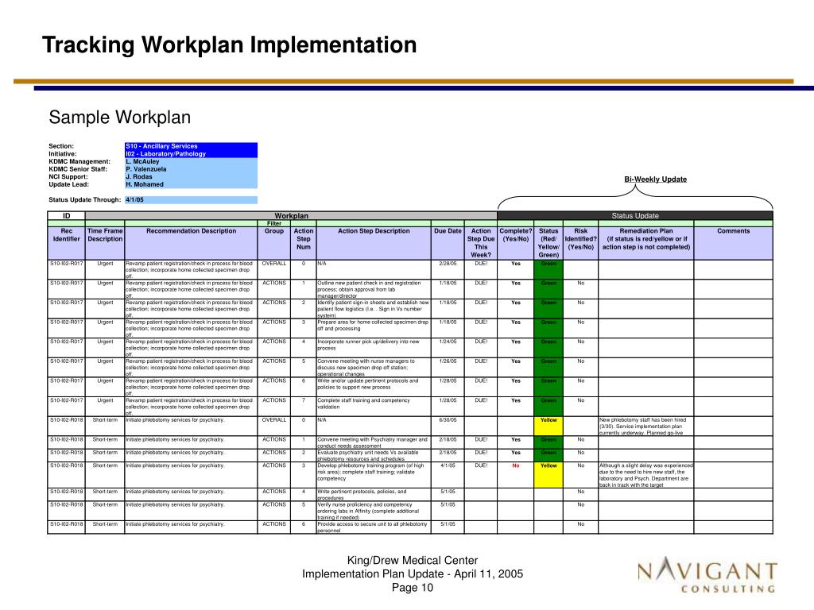Viewport: 814px width, 610px height.
Task: Click the 'Status Update Through:' label
Action: point(84,199)
